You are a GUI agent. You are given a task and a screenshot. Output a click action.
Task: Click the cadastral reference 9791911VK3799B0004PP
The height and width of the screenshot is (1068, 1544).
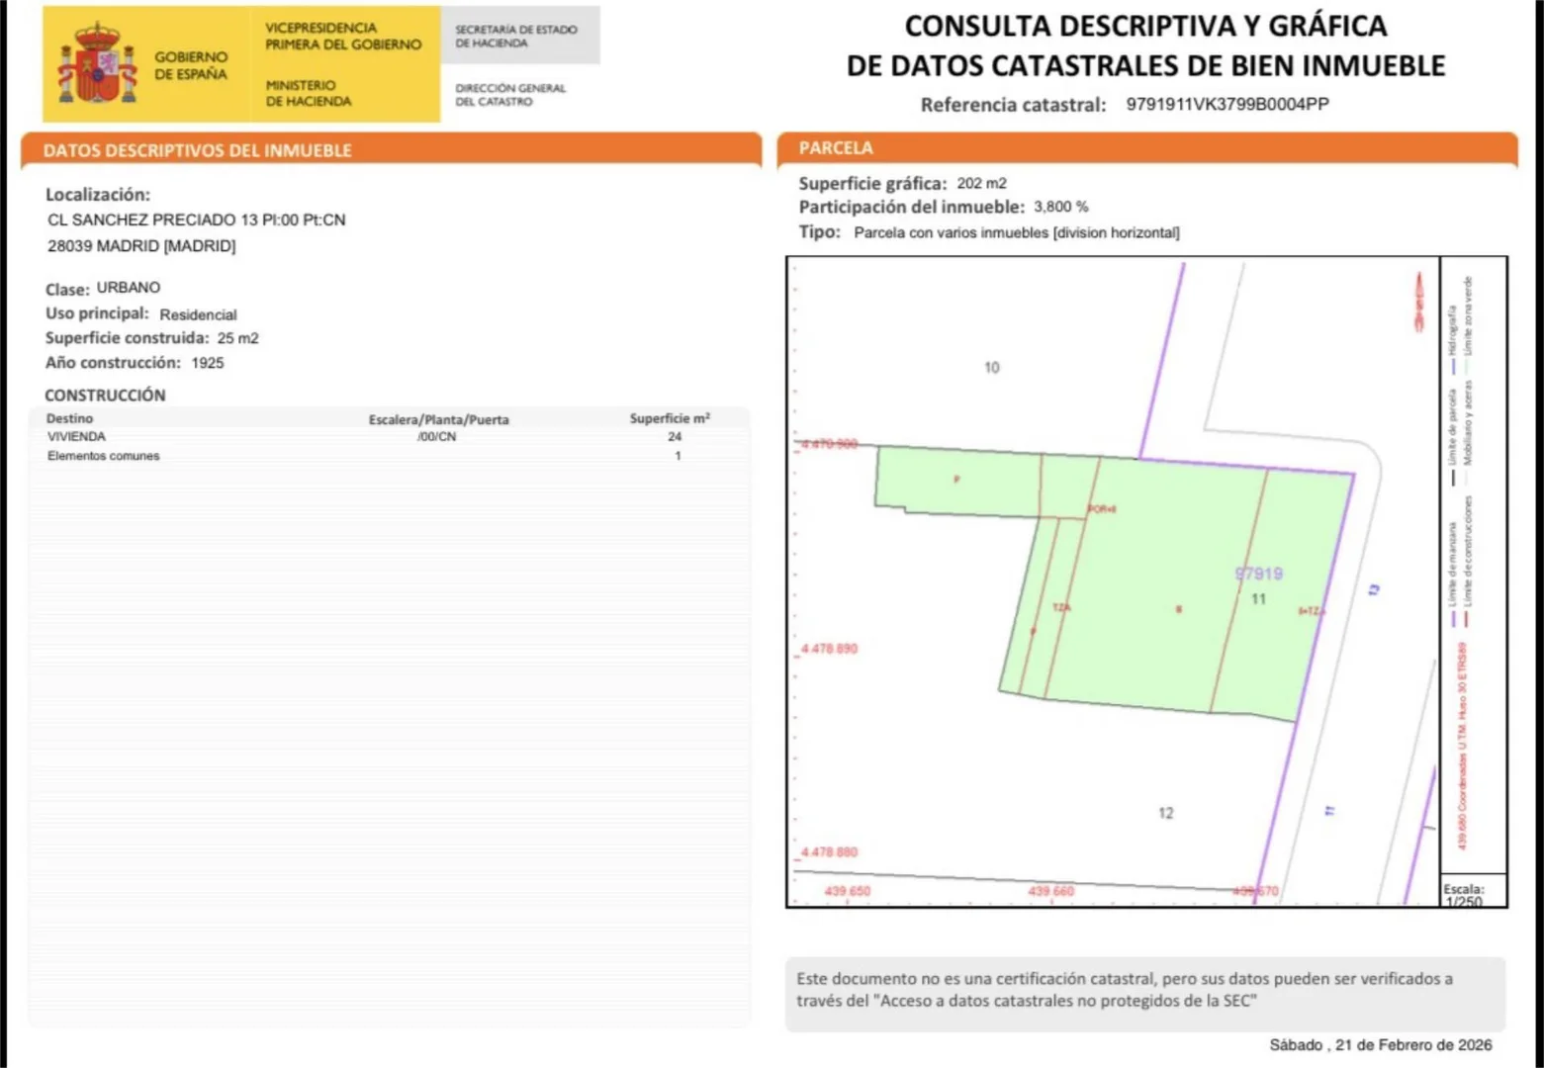point(1226,105)
